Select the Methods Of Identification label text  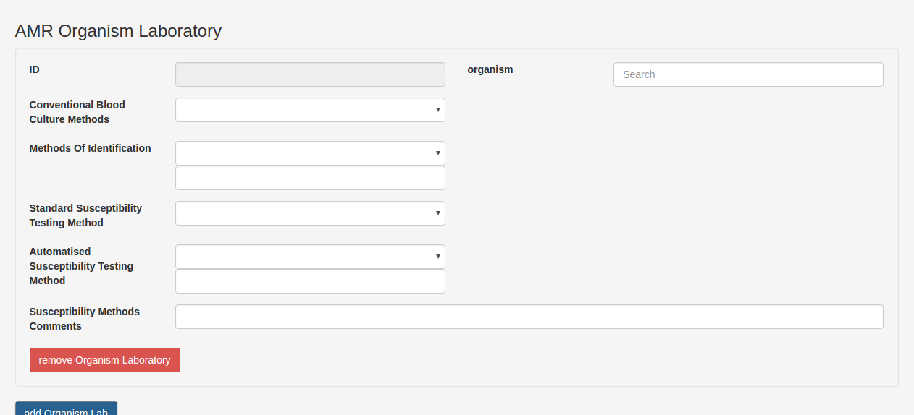(x=91, y=148)
